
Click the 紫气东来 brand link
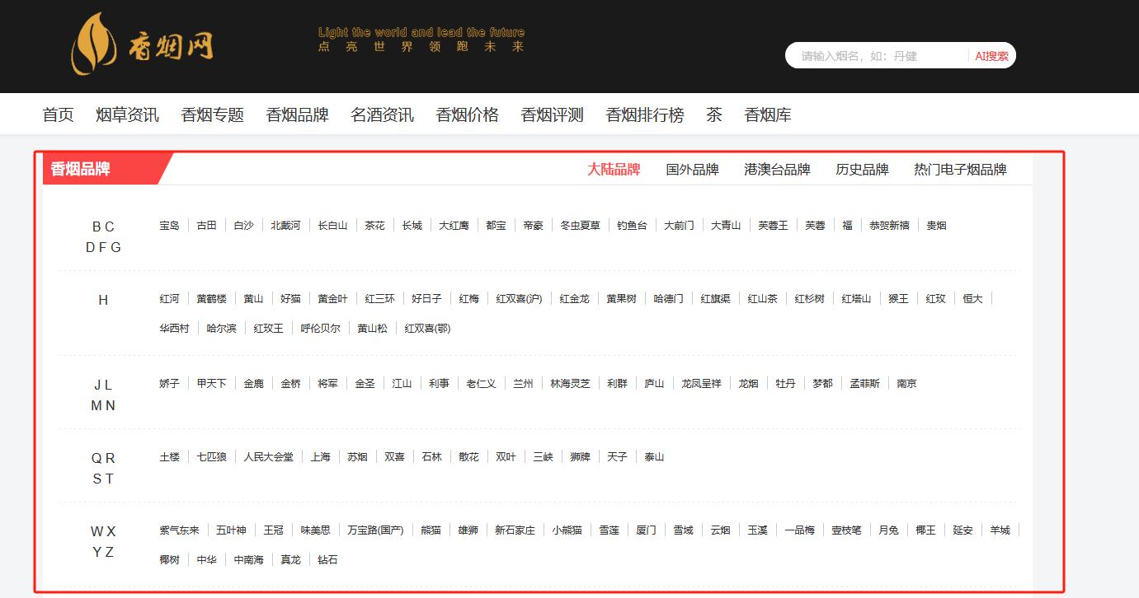(x=179, y=530)
